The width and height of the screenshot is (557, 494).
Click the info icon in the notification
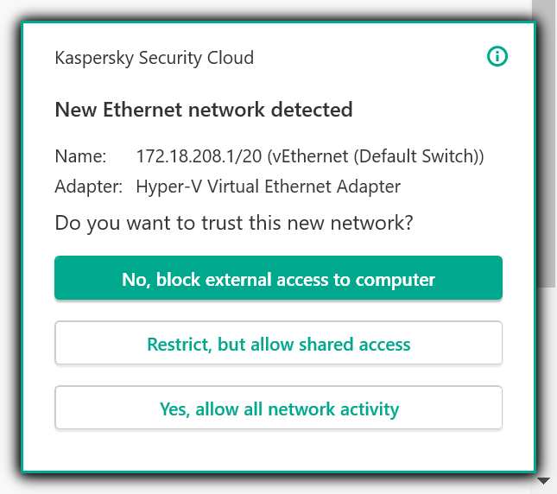click(497, 58)
